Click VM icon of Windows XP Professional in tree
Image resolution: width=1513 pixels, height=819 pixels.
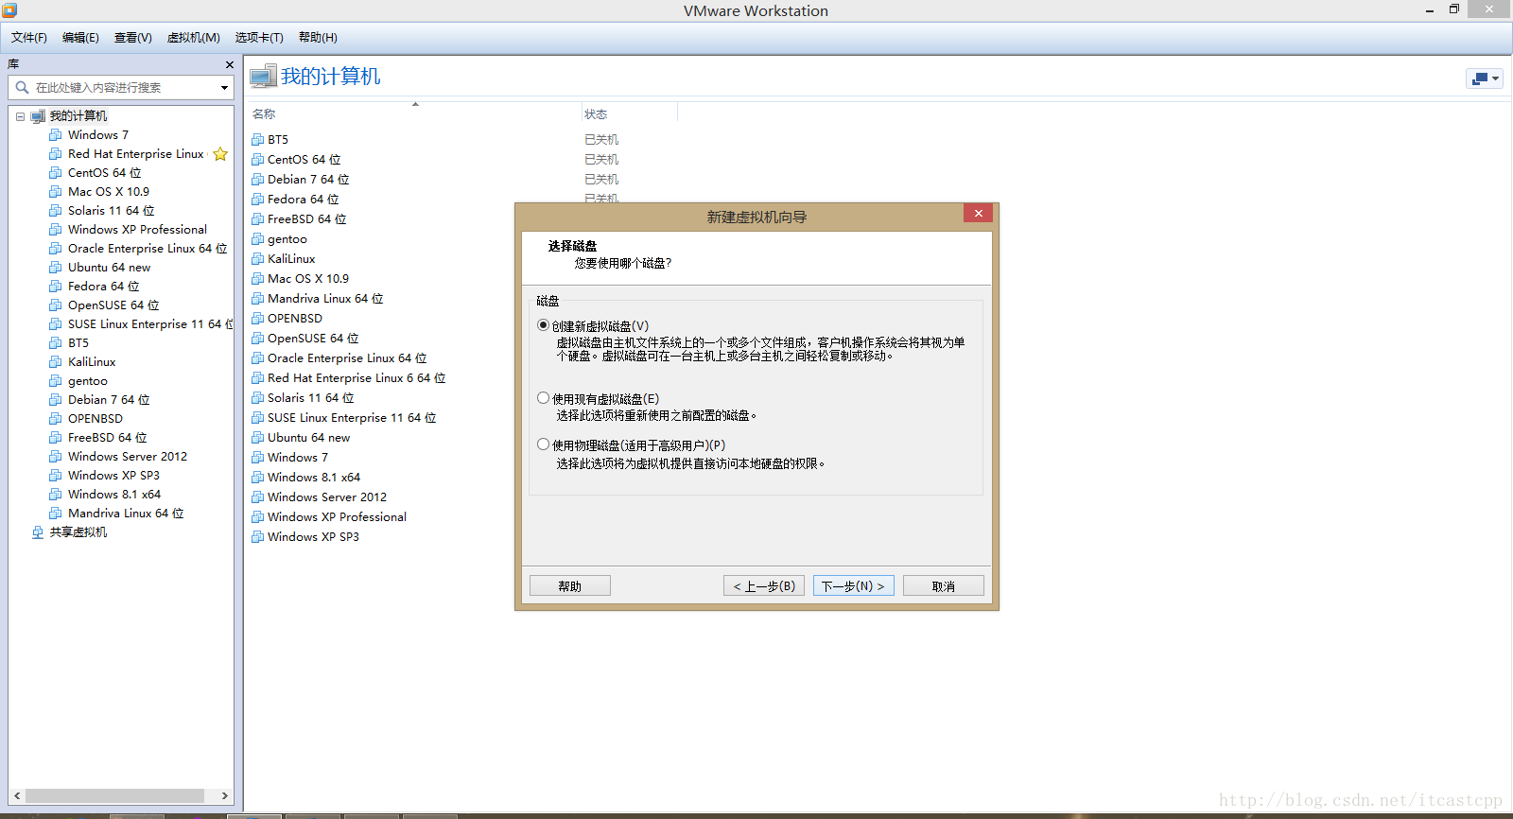tap(56, 230)
